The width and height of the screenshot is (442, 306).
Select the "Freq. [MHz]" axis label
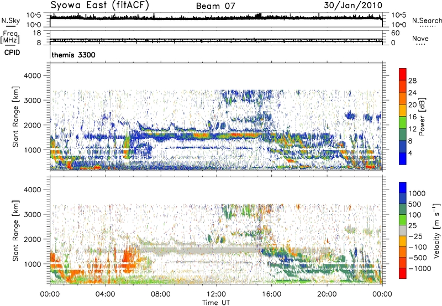pyautogui.click(x=10, y=38)
